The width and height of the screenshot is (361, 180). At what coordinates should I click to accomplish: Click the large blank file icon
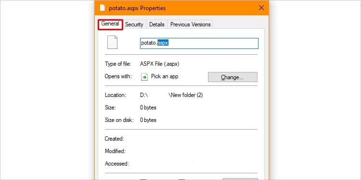pyautogui.click(x=112, y=42)
